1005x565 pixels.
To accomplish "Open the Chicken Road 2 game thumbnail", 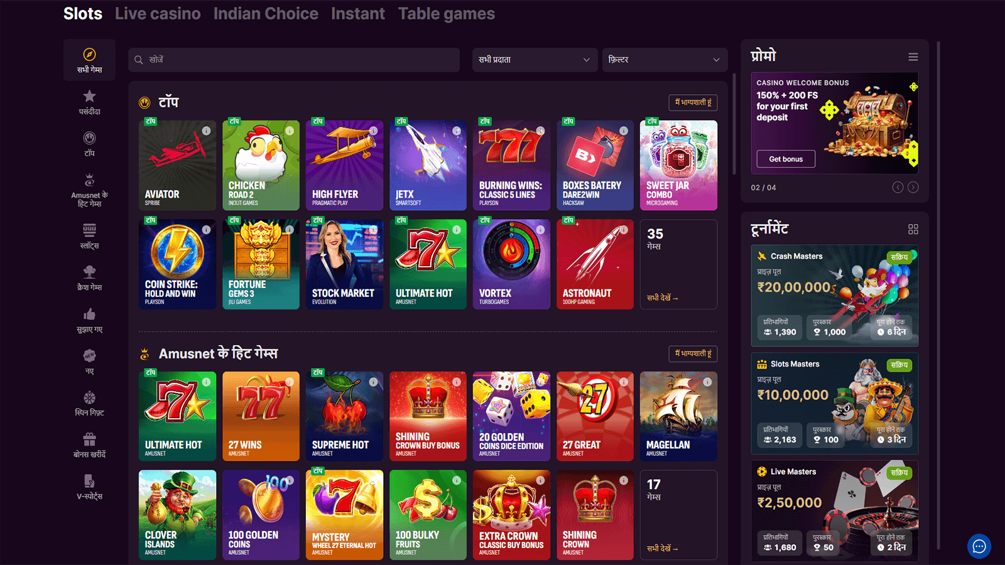I will [x=261, y=165].
